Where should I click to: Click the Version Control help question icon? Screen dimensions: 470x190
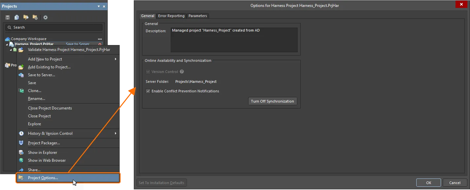point(182,72)
